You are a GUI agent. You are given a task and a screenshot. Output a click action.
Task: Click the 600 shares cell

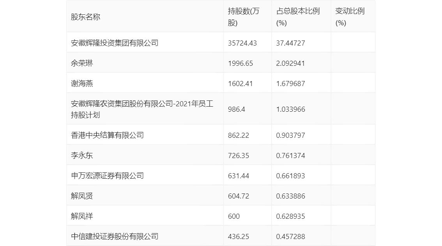(234, 216)
